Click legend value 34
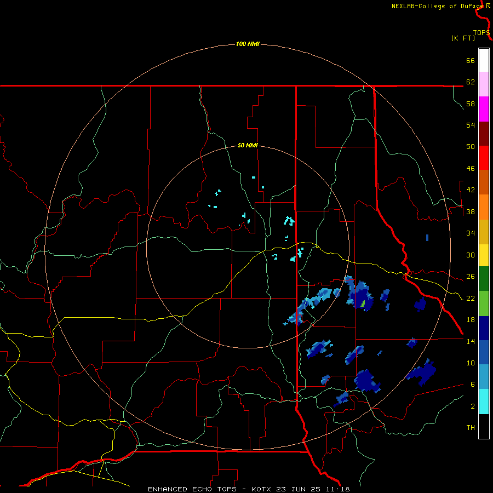Image resolution: width=493 pixels, height=493 pixels. [471, 233]
